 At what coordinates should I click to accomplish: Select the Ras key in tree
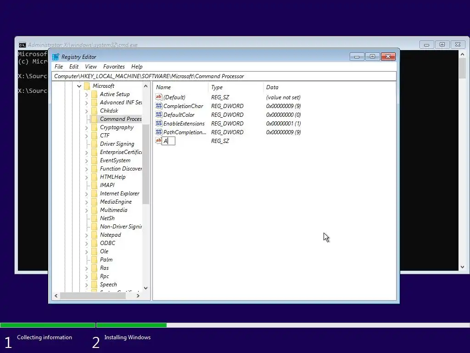104,268
